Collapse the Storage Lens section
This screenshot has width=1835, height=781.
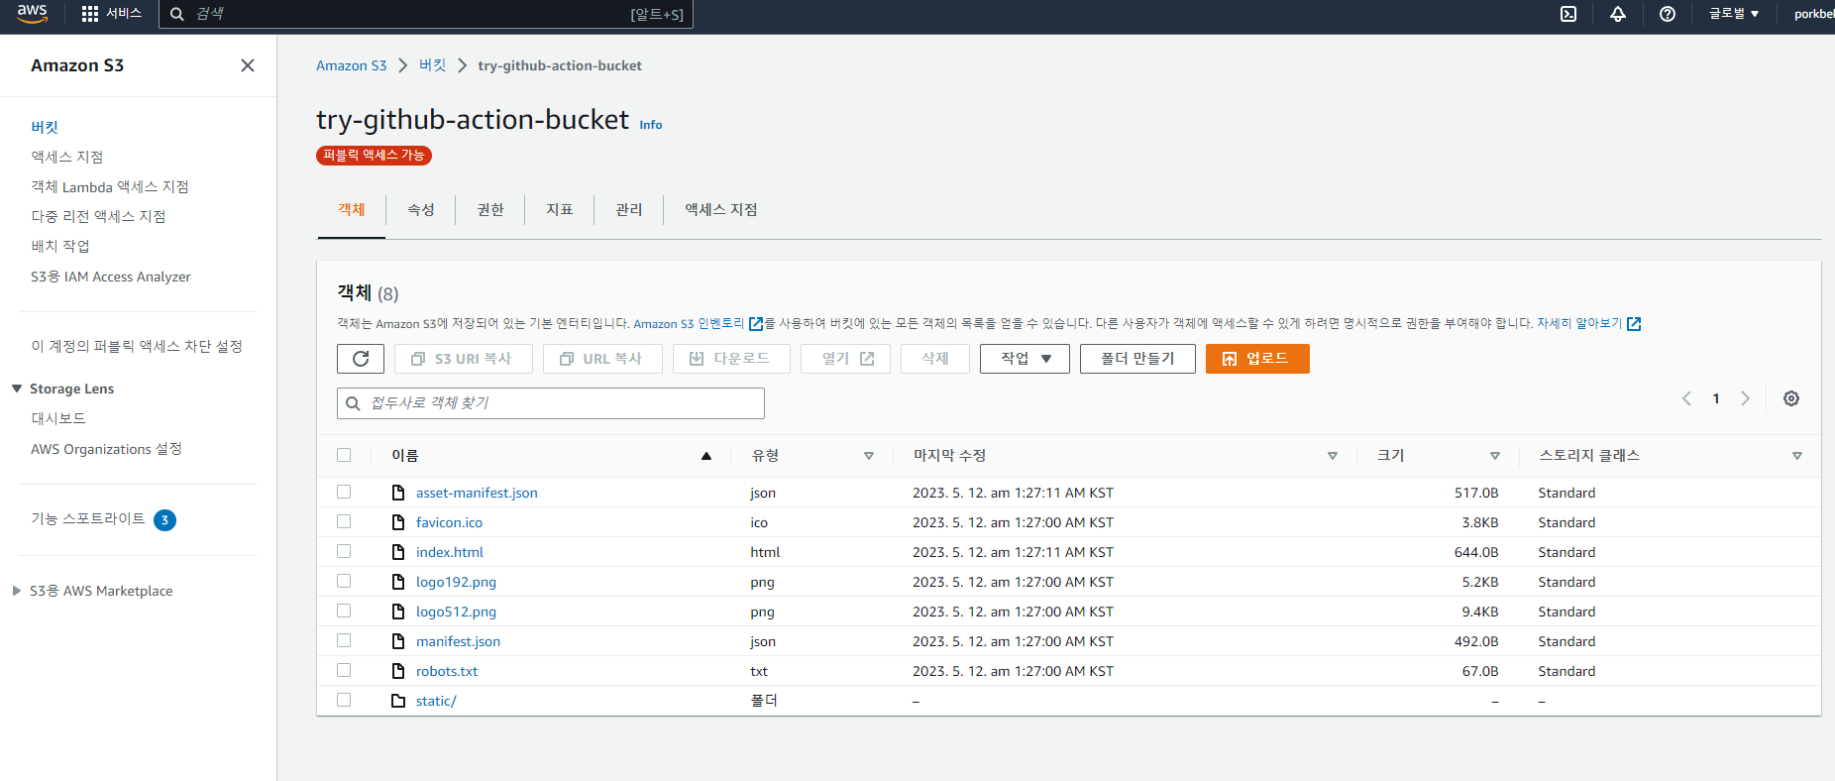point(17,389)
